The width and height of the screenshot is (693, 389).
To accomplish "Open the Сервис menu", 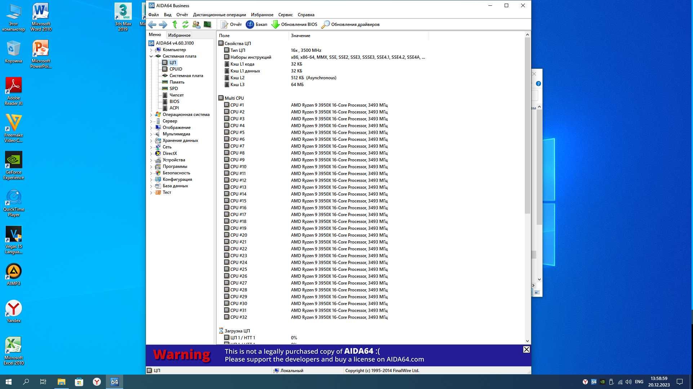I will click(285, 15).
